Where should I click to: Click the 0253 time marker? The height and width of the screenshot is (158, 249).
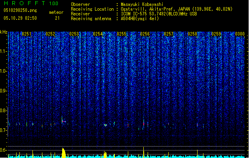tap(74, 34)
